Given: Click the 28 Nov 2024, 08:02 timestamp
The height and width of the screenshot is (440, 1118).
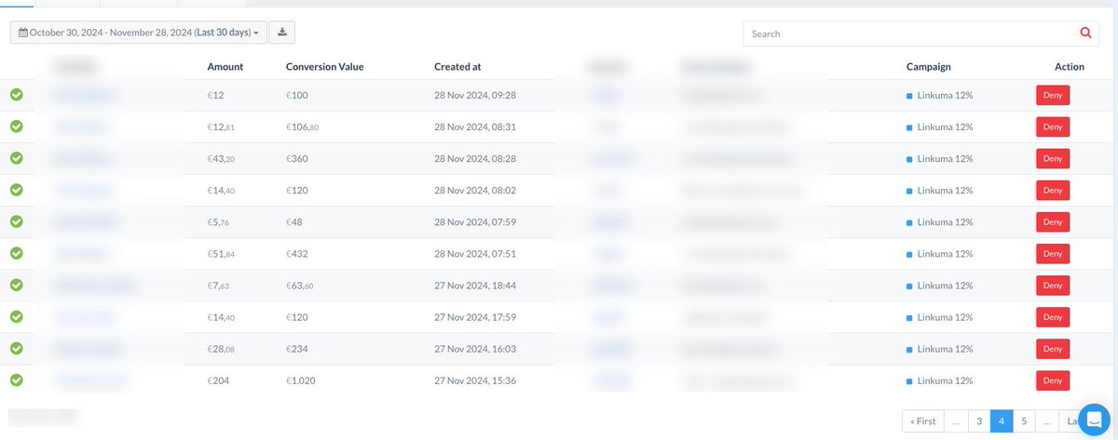Looking at the screenshot, I should pos(475,190).
